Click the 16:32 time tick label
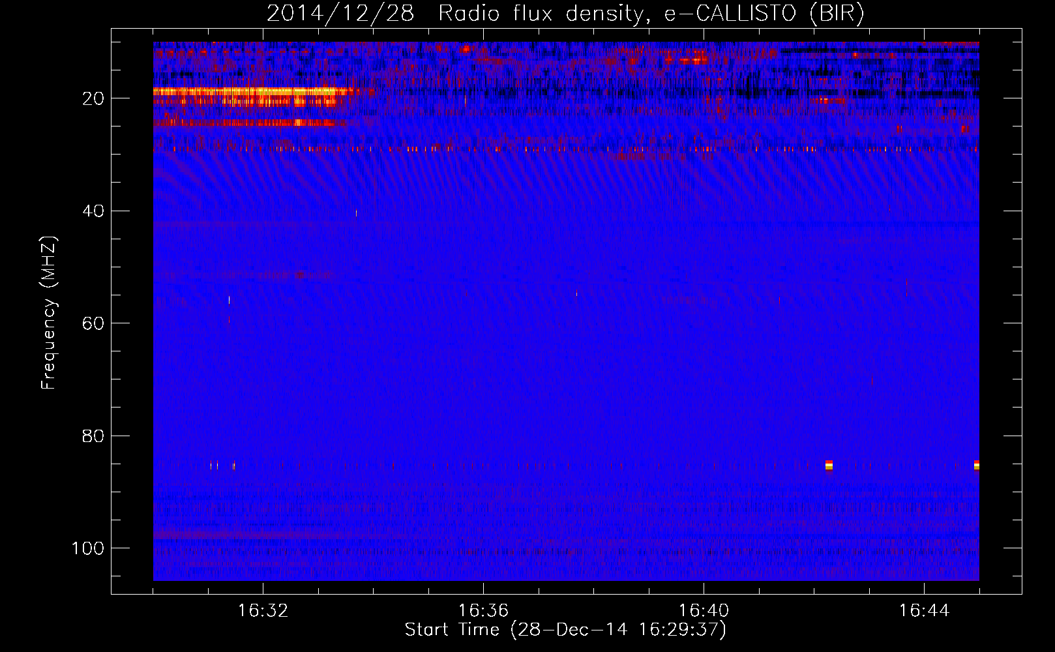The image size is (1055, 652). point(263,611)
